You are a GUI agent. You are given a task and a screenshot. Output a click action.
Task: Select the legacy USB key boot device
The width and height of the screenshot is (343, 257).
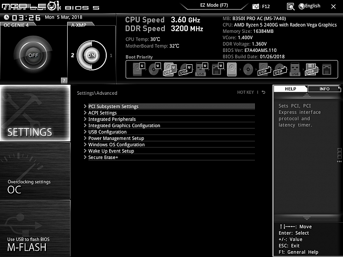click(x=295, y=69)
